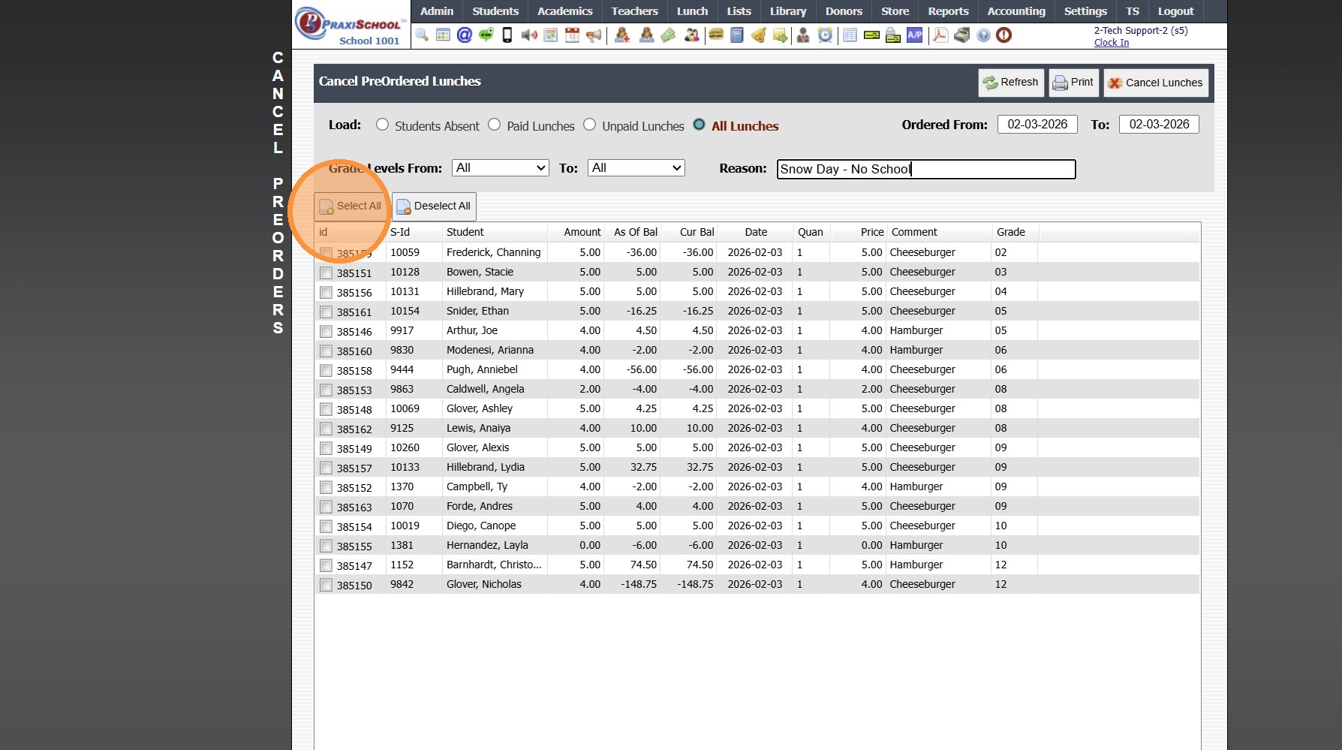Click the mobile phone icon in toolbar

click(x=507, y=35)
